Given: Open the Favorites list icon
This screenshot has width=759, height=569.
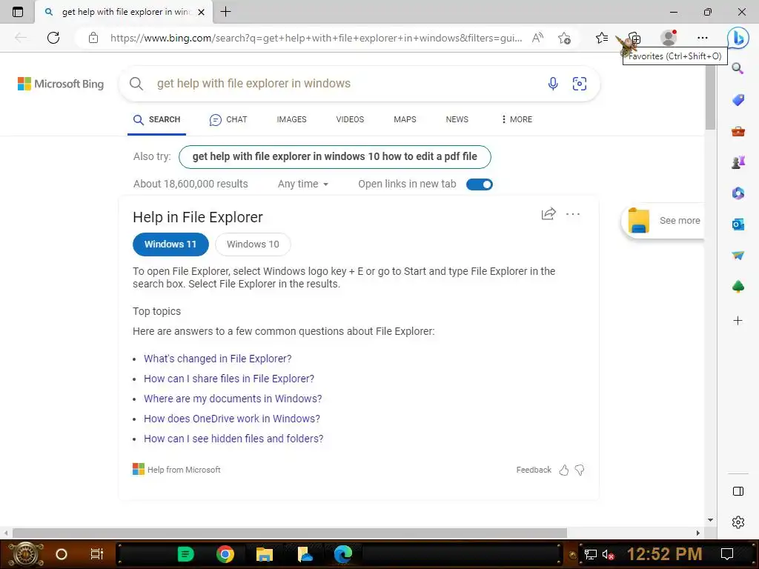Looking at the screenshot, I should pos(602,38).
